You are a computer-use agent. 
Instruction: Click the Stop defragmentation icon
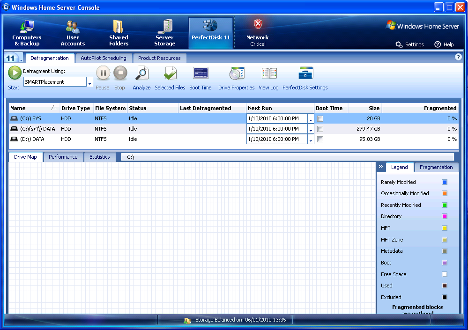tap(120, 73)
